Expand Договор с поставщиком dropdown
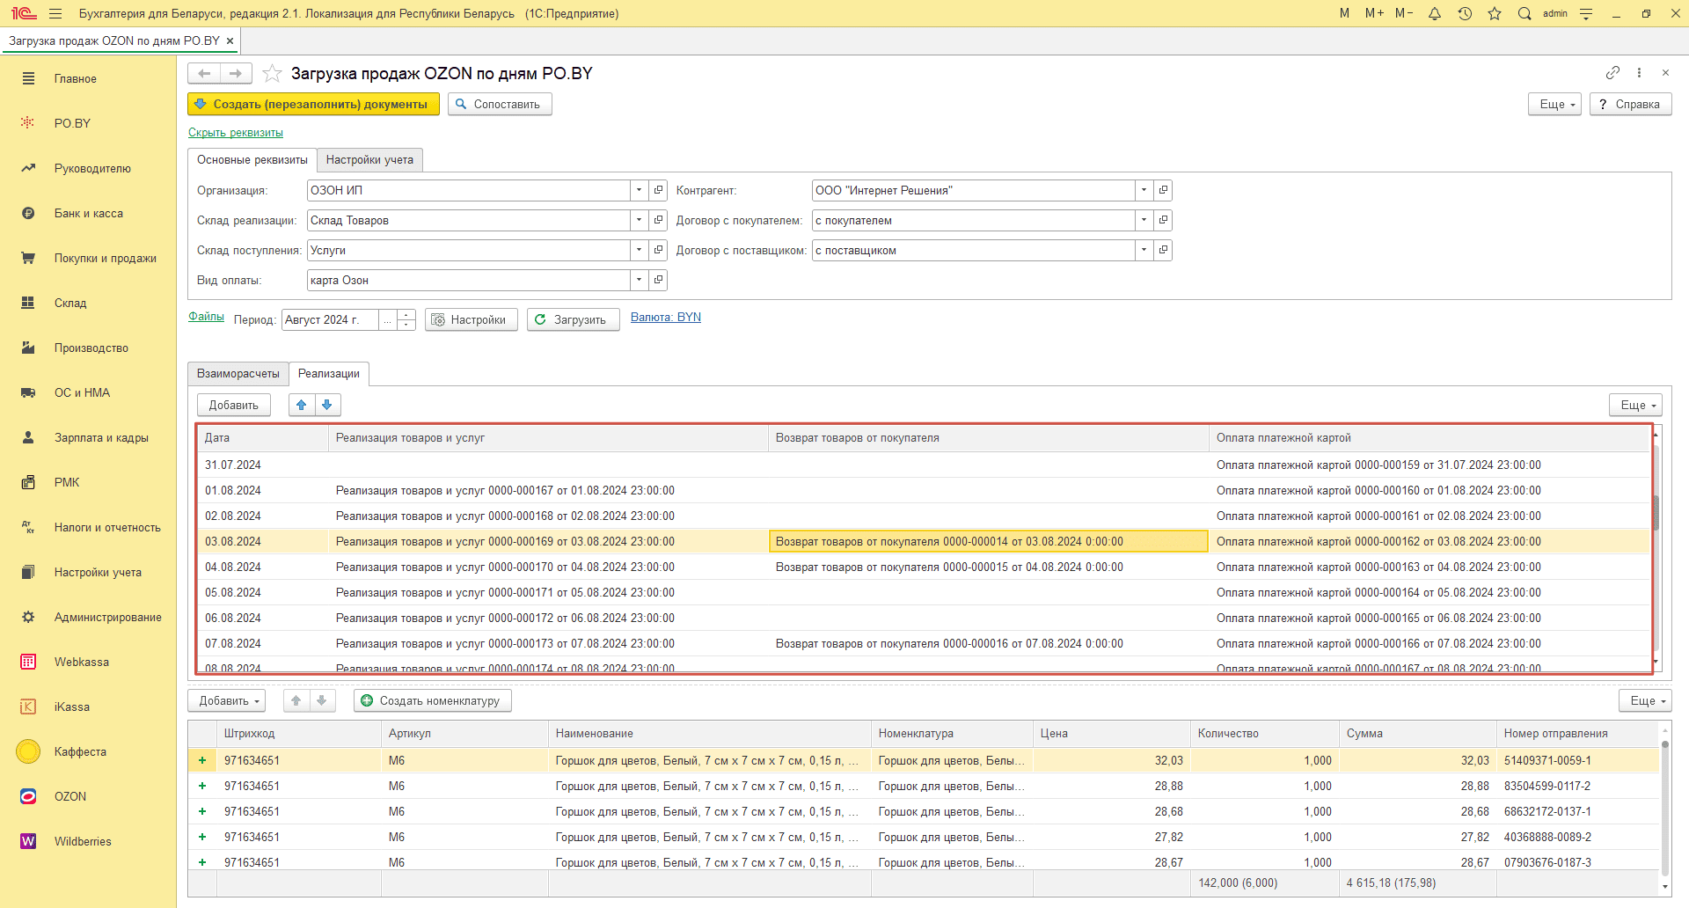Screen dimensions: 1689x908 coord(1144,250)
